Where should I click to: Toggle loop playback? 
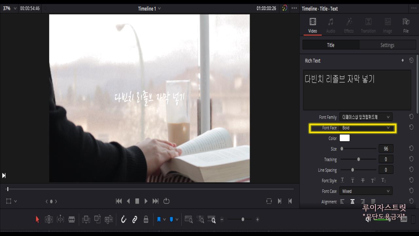166,201
